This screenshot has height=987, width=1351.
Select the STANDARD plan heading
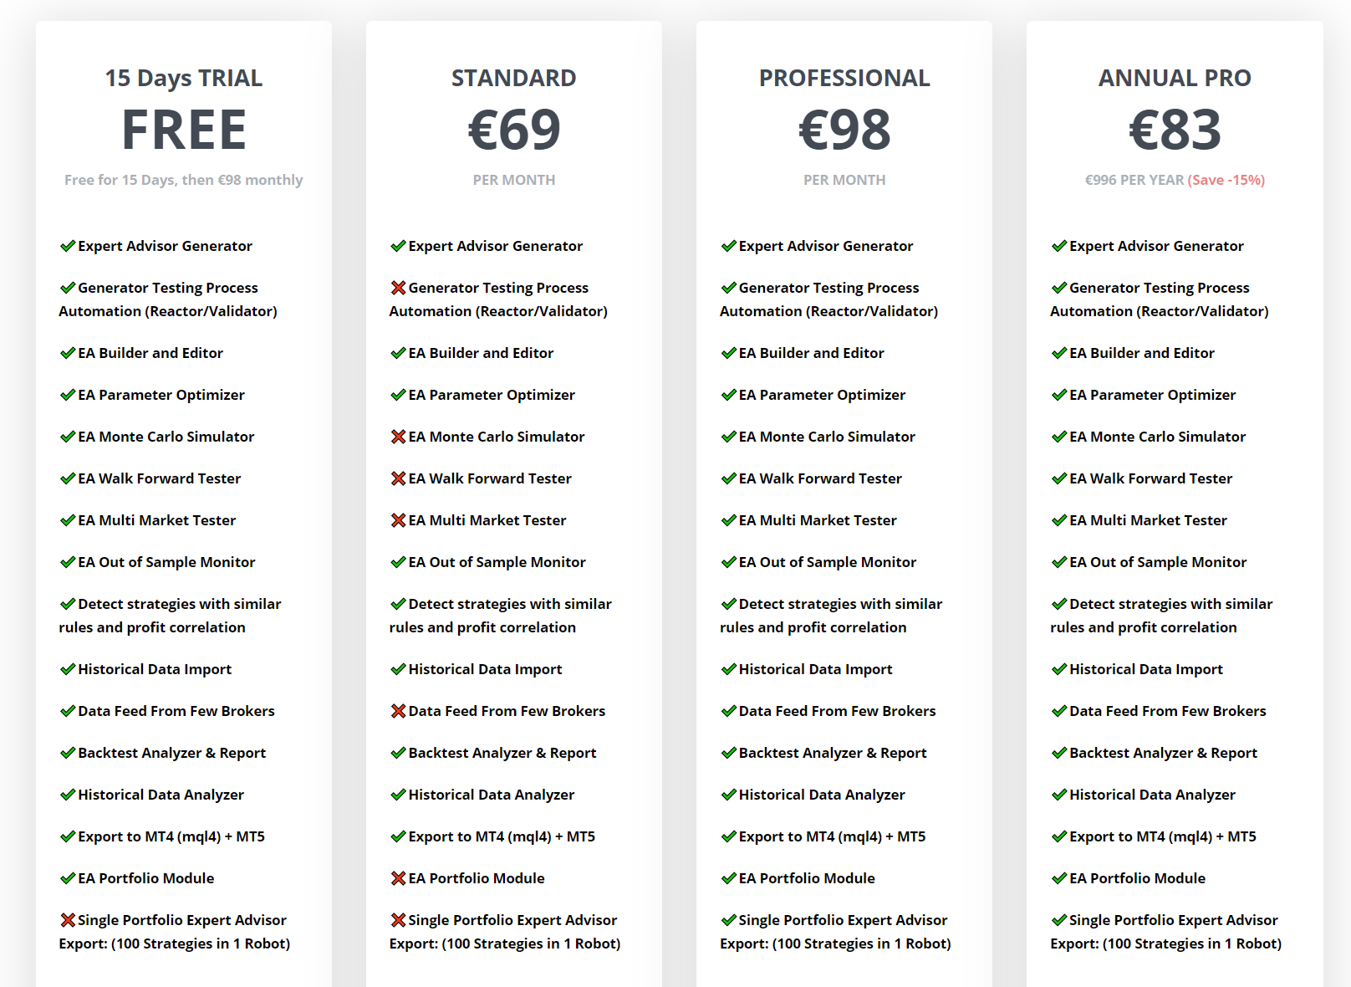(514, 78)
